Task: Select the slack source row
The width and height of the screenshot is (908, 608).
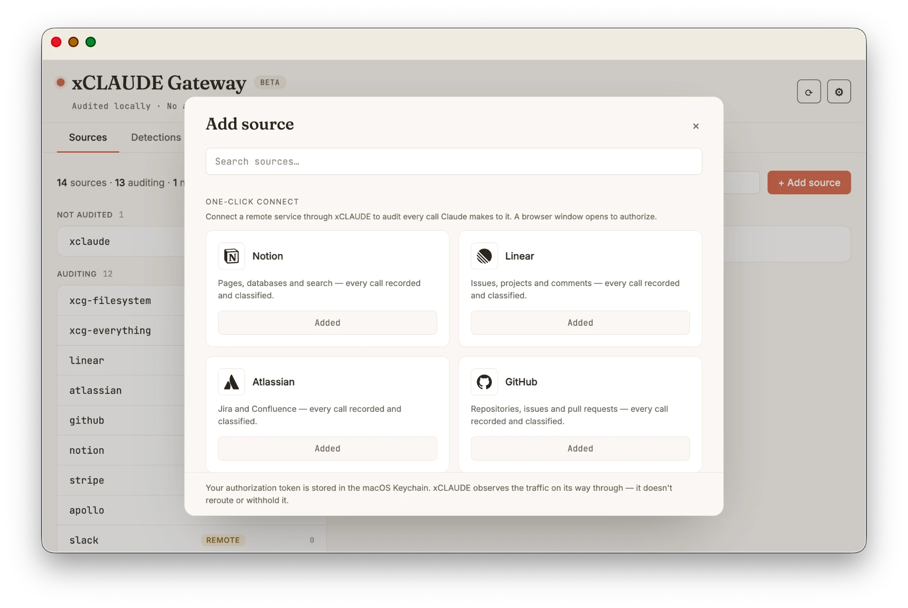Action: (192, 539)
